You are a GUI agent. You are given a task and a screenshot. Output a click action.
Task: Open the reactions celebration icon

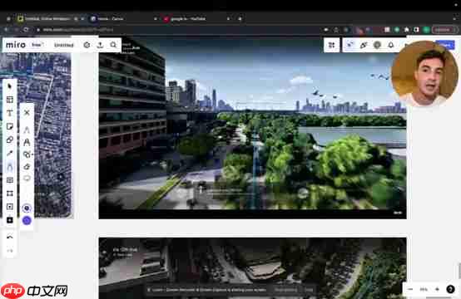364,45
